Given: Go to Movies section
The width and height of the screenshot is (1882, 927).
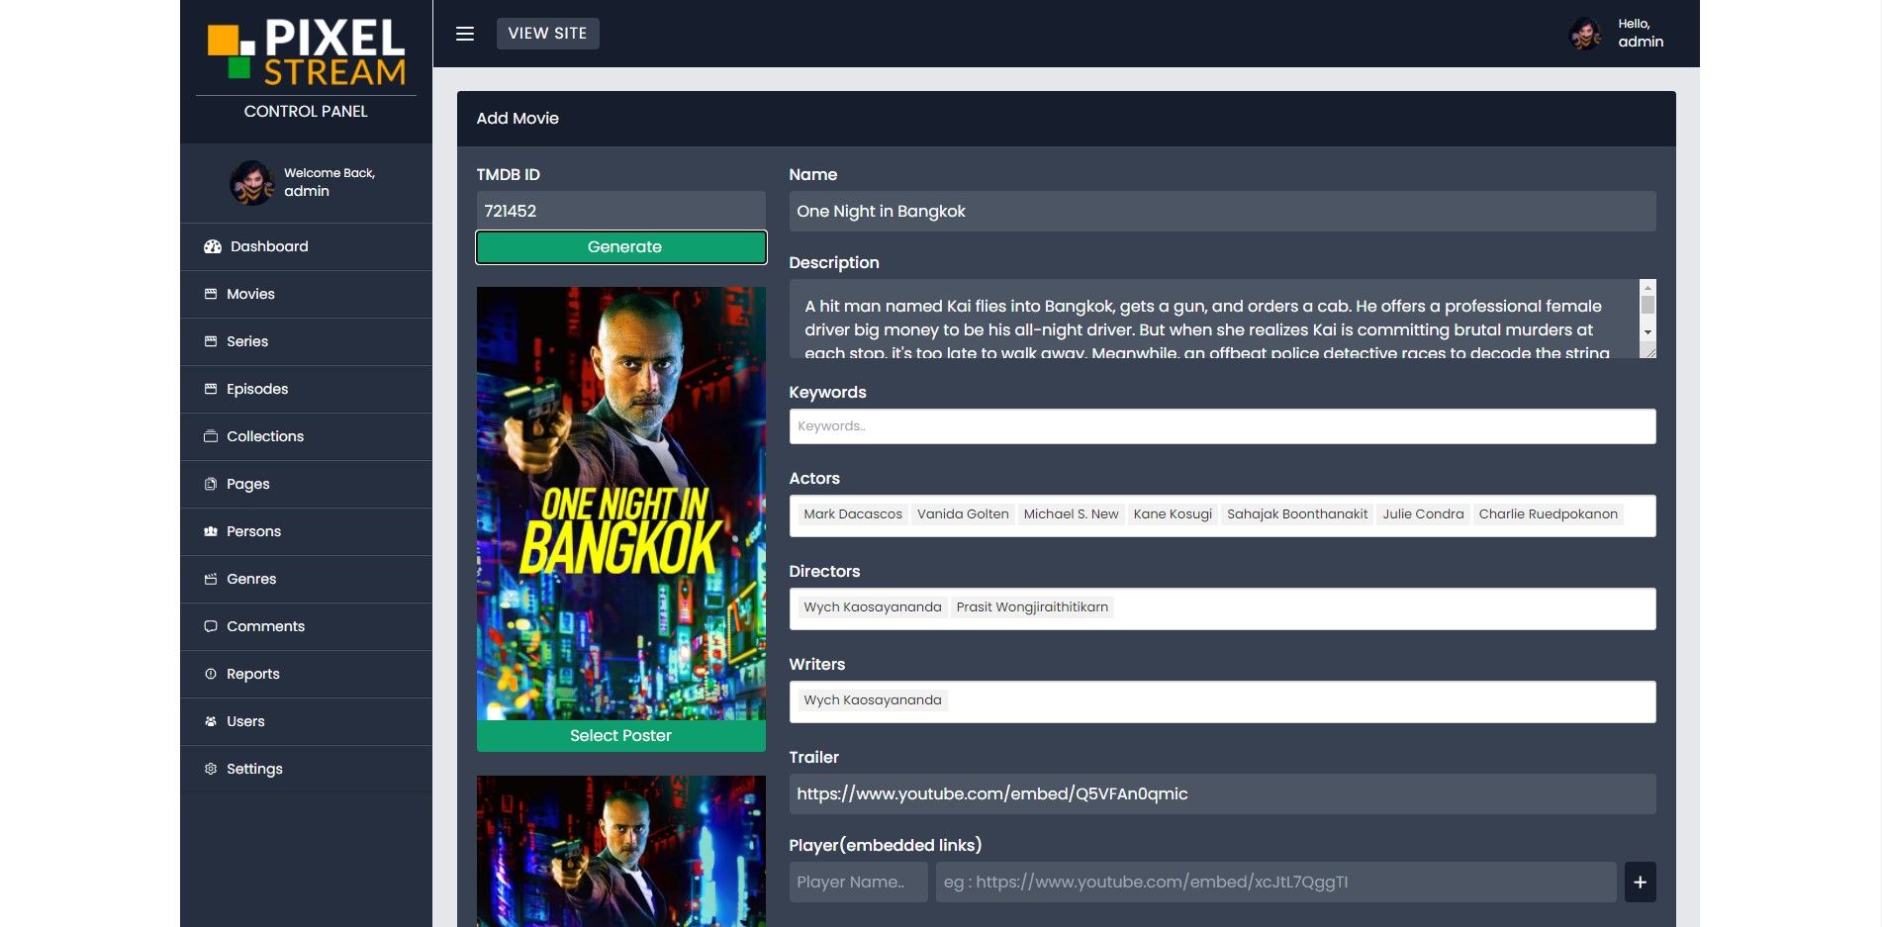Looking at the screenshot, I should tap(306, 294).
